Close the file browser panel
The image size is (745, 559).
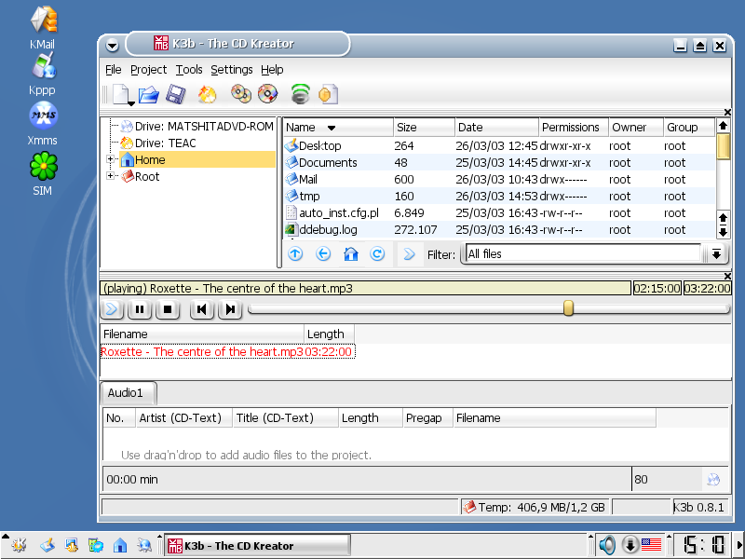pos(727,112)
